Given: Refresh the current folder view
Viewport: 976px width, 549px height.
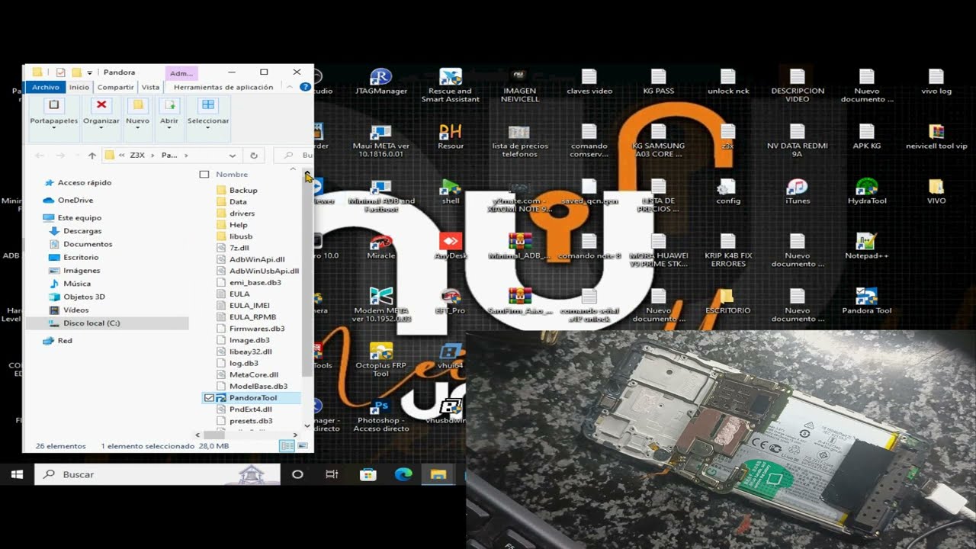Looking at the screenshot, I should [254, 156].
